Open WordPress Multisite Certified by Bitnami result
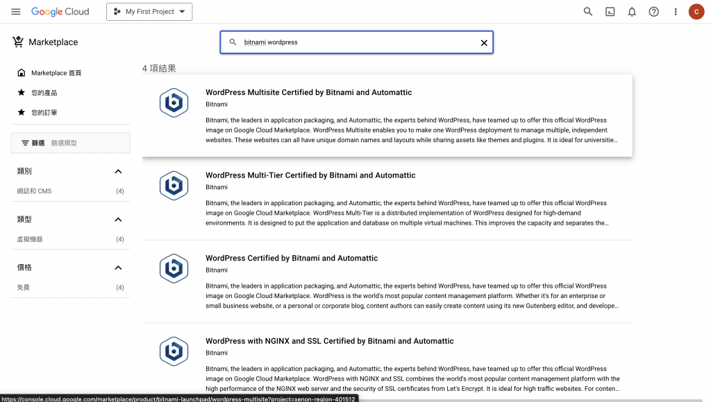 tap(309, 92)
